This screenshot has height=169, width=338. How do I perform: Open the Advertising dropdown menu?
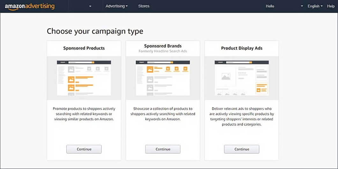(x=116, y=6)
